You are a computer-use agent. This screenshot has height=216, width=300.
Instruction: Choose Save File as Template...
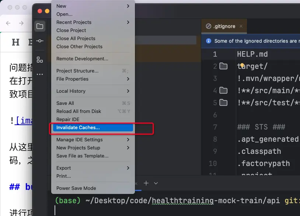93,156
